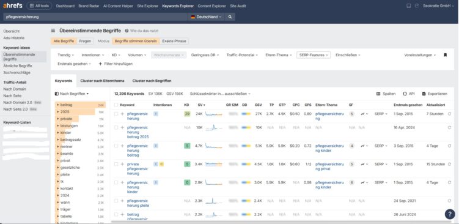This screenshot has width=459, height=224.
Task: Switch to the 'Fragen' toggle
Action: 85,41
